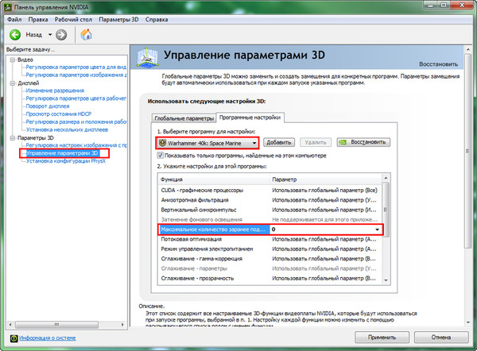Viewport: 477px width, 351px height.
Task: Select Регулировка параметров изображения item
Action: point(76,75)
